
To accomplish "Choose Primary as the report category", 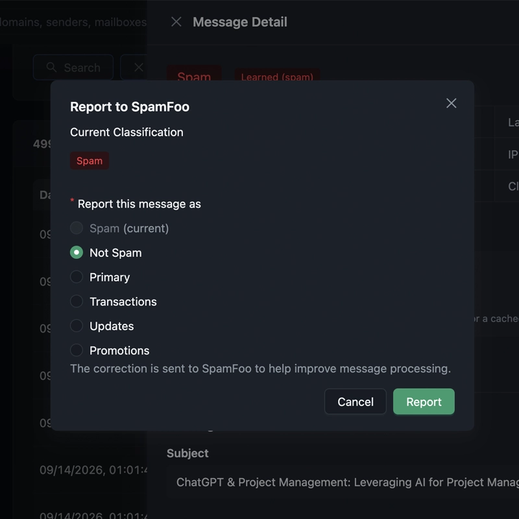I will [77, 277].
